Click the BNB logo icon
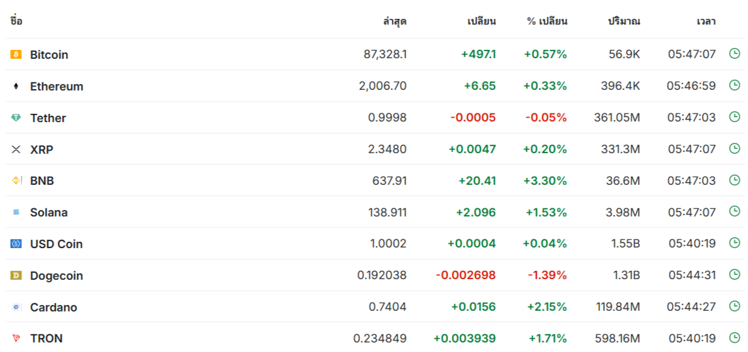The height and width of the screenshot is (352, 748). [x=16, y=181]
